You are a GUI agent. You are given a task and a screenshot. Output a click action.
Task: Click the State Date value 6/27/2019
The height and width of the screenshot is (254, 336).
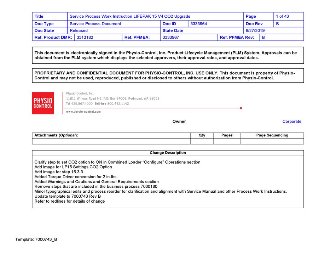255,30
